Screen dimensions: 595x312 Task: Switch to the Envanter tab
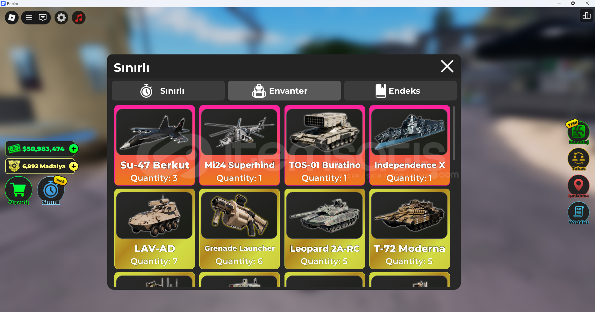[x=284, y=91]
